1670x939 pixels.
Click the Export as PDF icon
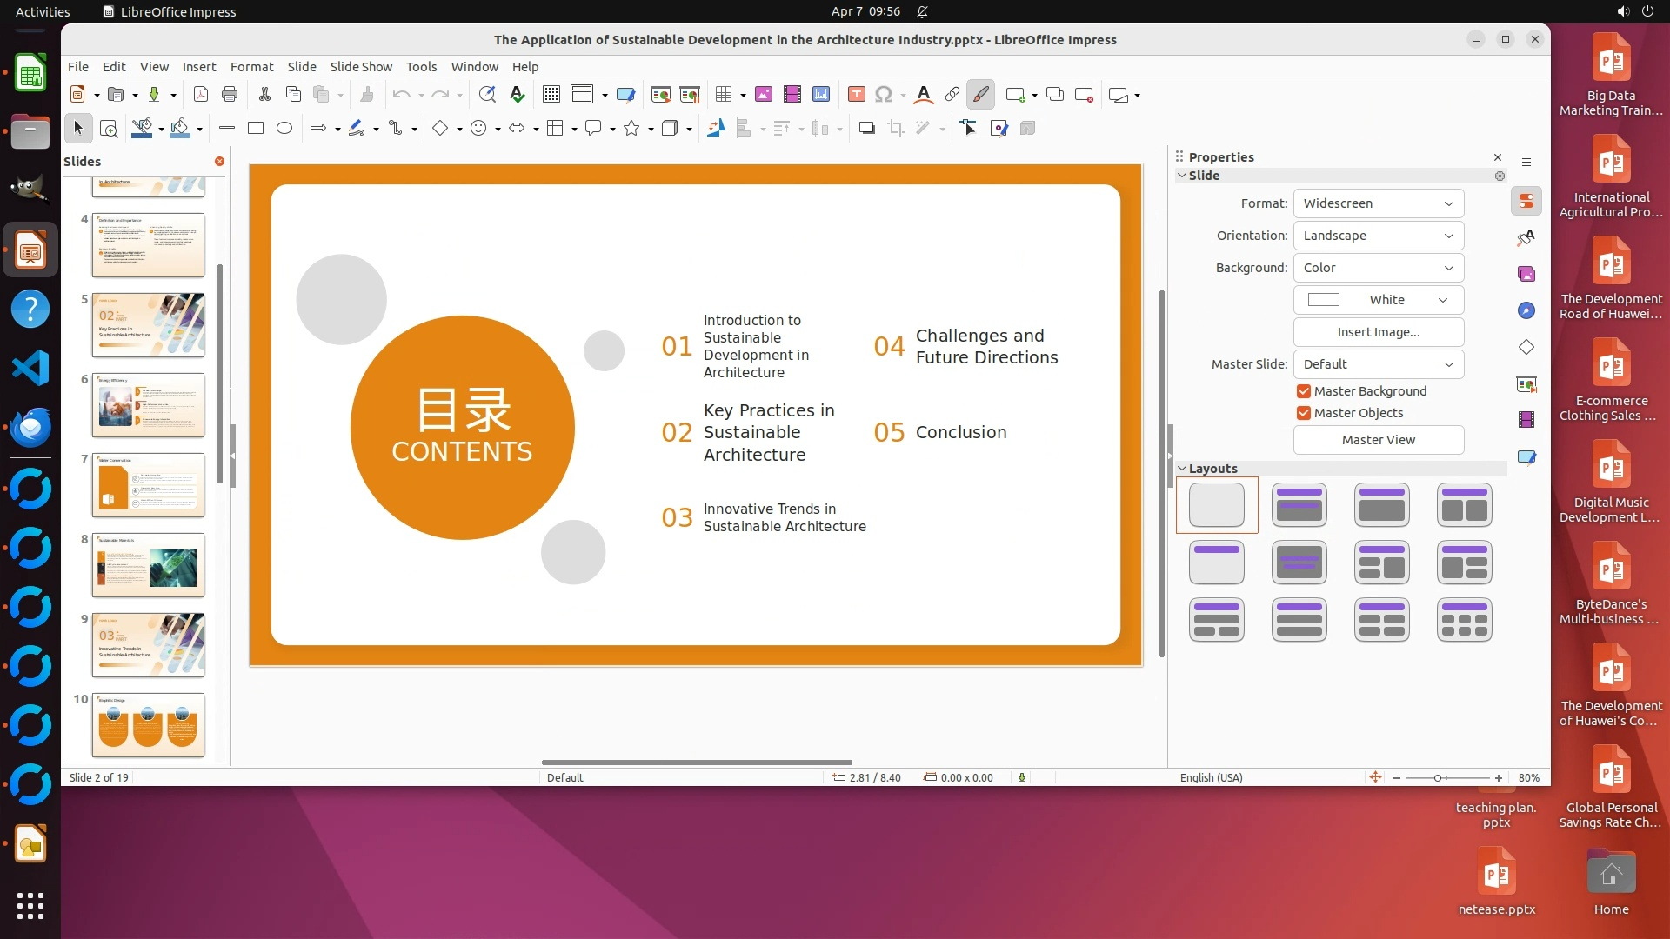(201, 95)
